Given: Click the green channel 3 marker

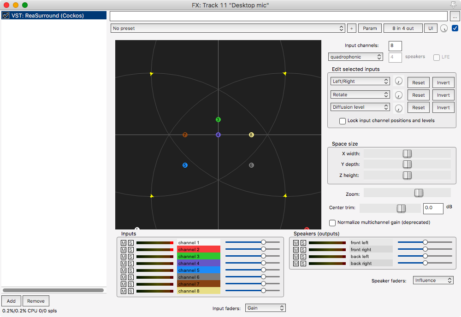Looking at the screenshot, I should [219, 120].
